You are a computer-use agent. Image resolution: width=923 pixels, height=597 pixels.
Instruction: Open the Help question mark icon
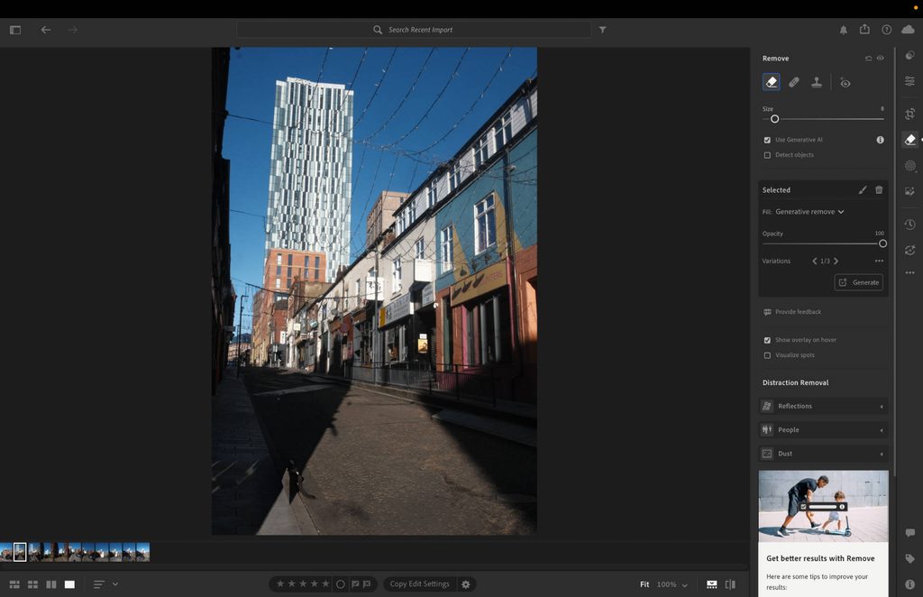[x=887, y=30]
